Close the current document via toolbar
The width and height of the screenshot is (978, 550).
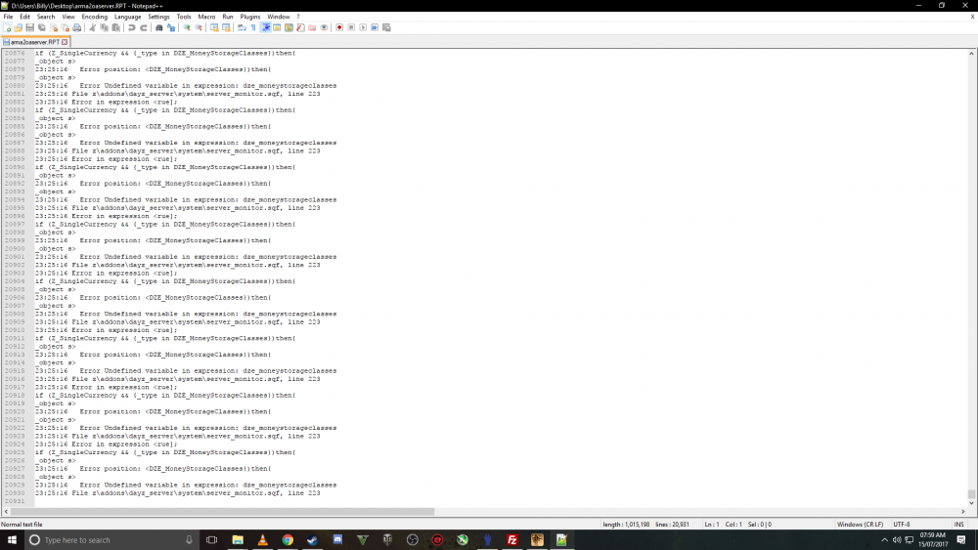54,27
